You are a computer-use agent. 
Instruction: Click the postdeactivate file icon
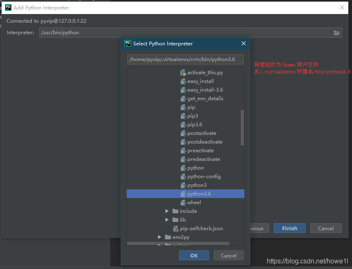point(183,142)
